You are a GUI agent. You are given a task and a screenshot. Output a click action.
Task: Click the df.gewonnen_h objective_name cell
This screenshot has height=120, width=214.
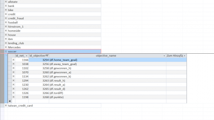[x=108, y=68]
